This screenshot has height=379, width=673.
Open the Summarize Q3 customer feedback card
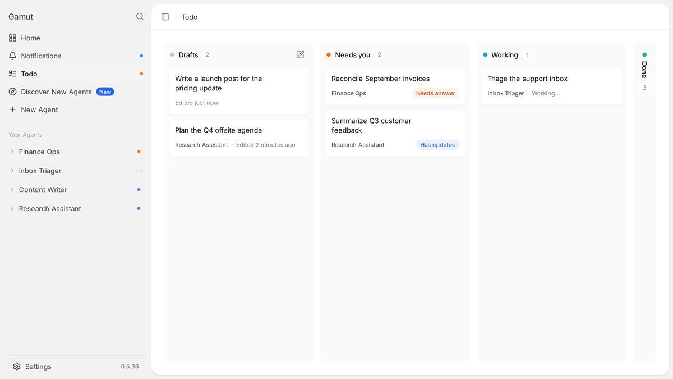pos(395,133)
